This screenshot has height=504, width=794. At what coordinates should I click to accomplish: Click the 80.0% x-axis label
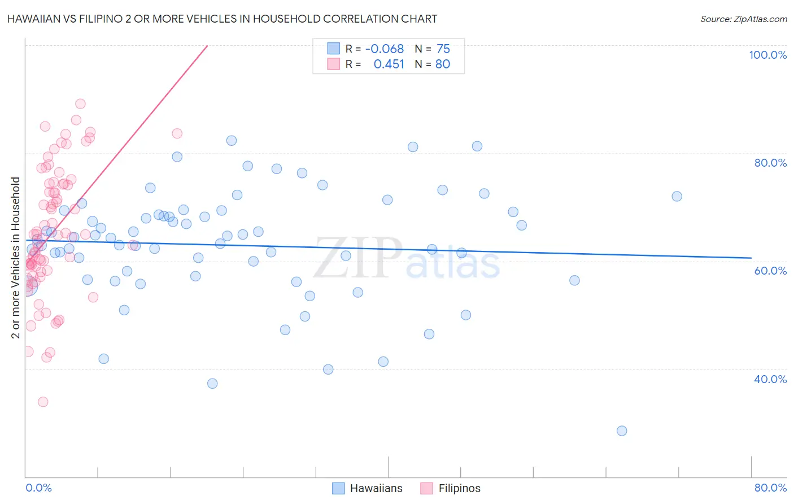point(770,488)
